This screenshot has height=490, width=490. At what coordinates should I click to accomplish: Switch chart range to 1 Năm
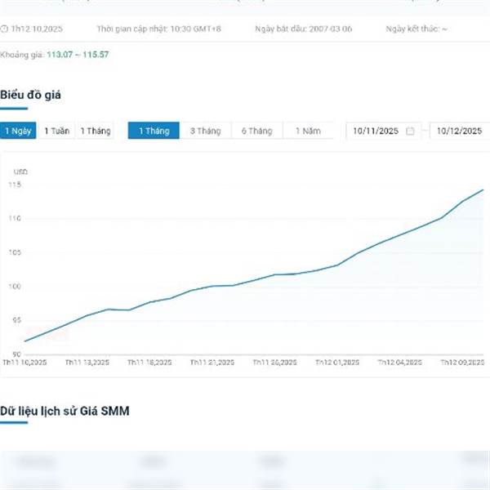[x=308, y=131]
